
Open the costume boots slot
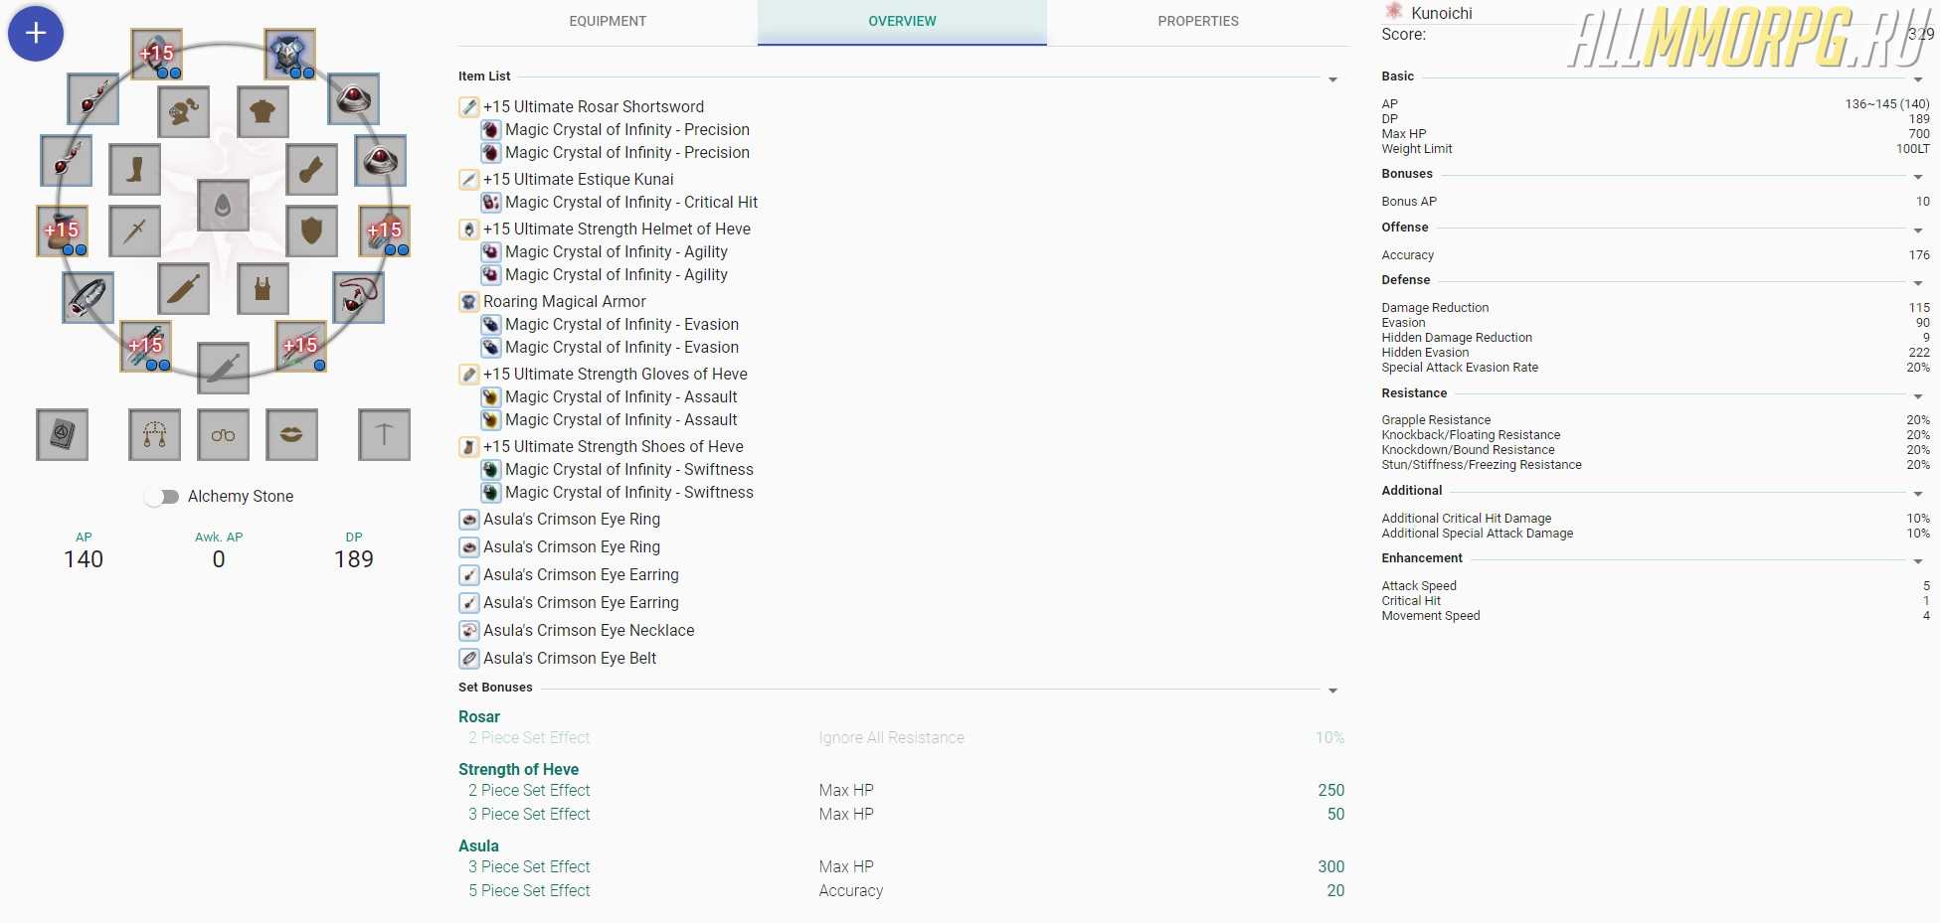click(134, 169)
